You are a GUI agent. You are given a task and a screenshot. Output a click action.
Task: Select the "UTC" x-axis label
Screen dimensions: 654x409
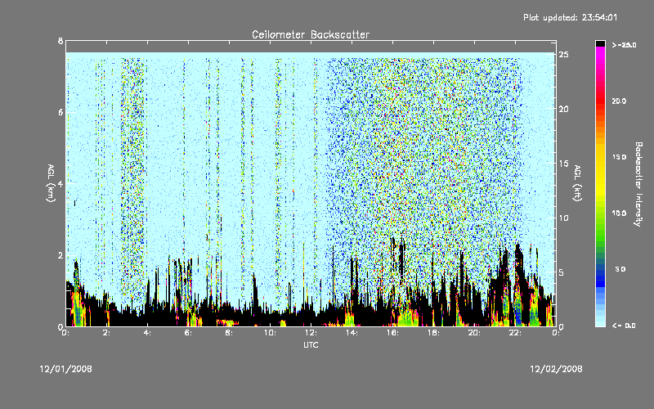pos(311,345)
